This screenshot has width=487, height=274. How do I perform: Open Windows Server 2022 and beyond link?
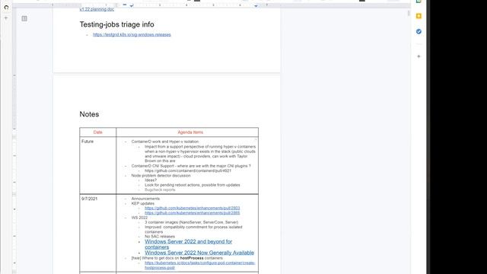pos(188,244)
